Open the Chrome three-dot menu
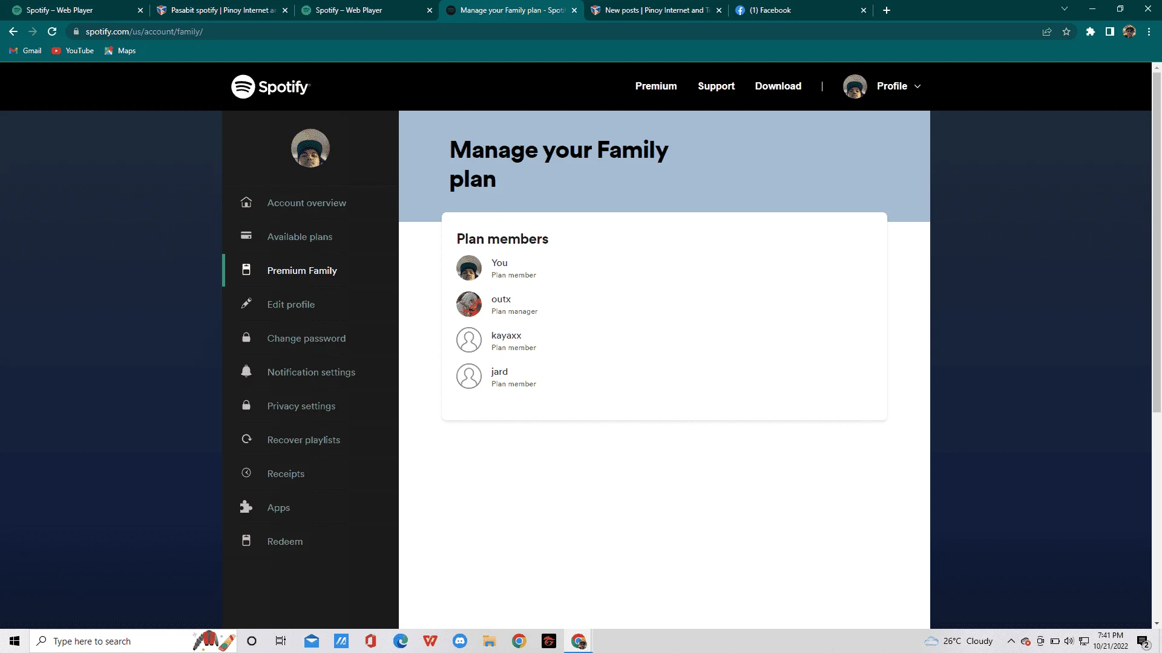 point(1149,31)
